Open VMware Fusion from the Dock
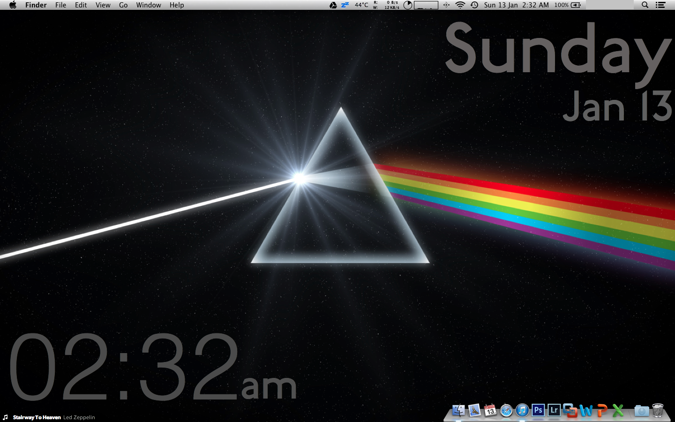This screenshot has height=422, width=675. point(570,411)
